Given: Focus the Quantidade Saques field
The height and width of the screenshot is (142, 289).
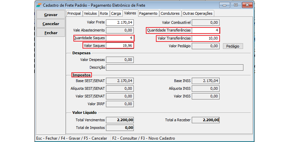Looking at the screenshot, I should click(x=120, y=38).
